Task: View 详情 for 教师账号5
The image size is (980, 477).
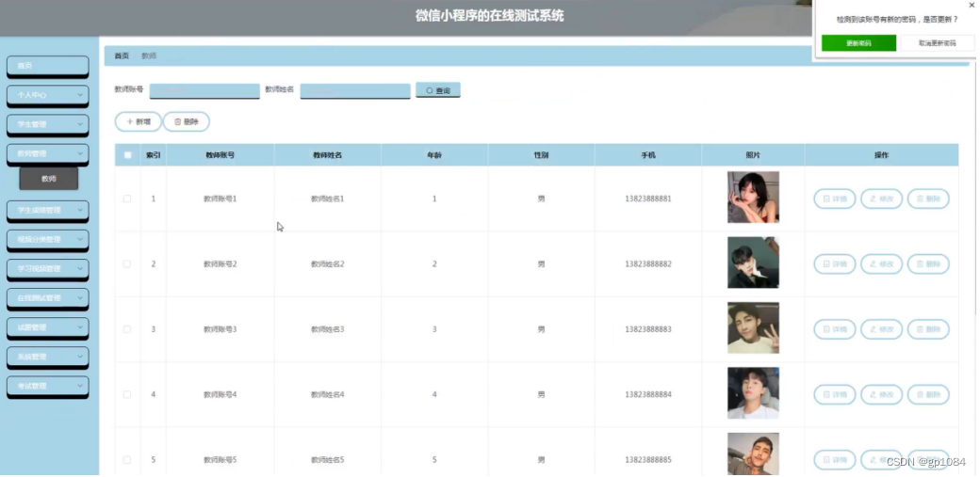Action: (x=834, y=460)
